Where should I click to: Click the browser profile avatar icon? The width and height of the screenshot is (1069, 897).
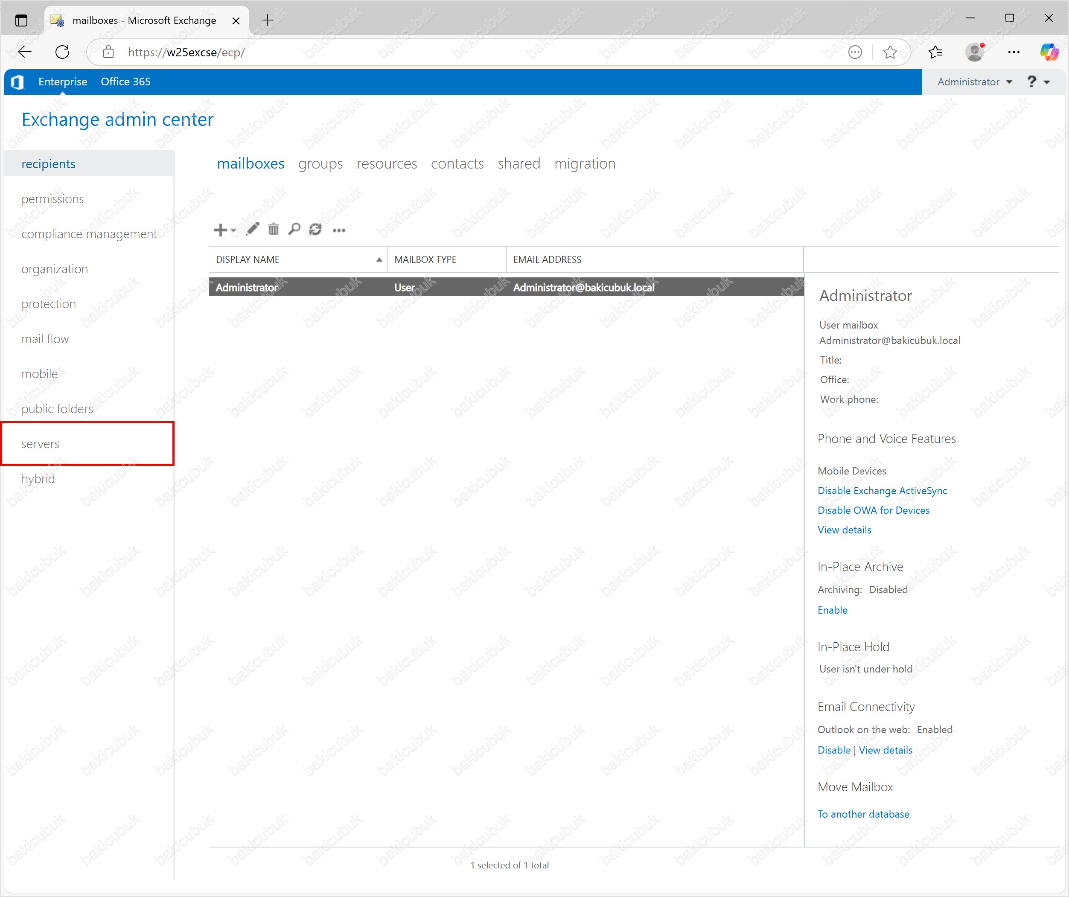click(x=975, y=52)
